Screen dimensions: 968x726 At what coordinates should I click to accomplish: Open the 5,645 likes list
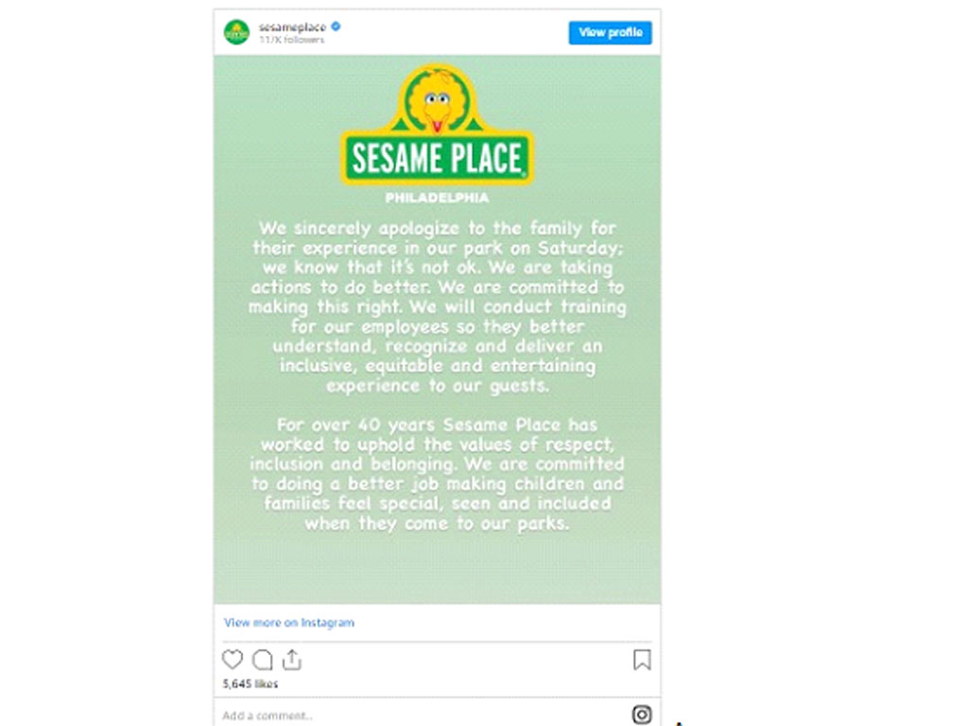click(x=251, y=683)
